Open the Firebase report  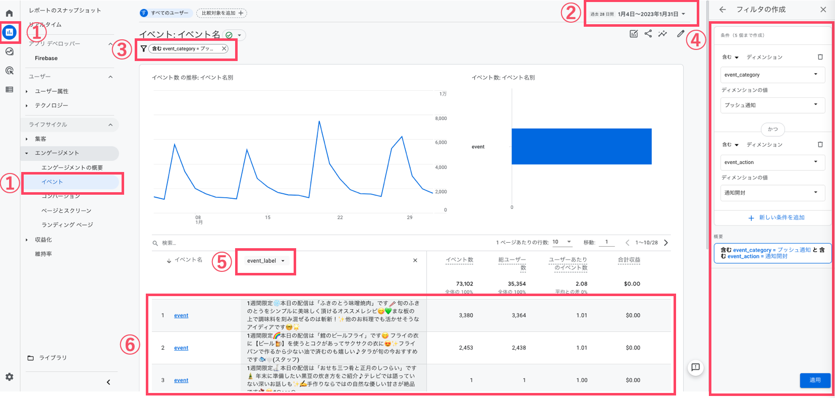[x=46, y=58]
